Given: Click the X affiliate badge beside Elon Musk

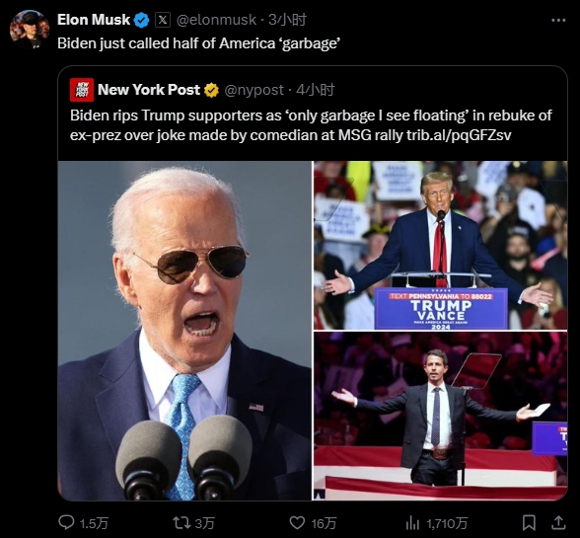Looking at the screenshot, I should click(163, 20).
